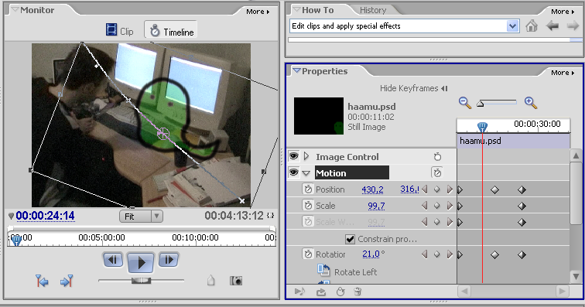Go to previous Rotation keyframe
Image resolution: width=585 pixels, height=307 pixels.
click(425, 254)
